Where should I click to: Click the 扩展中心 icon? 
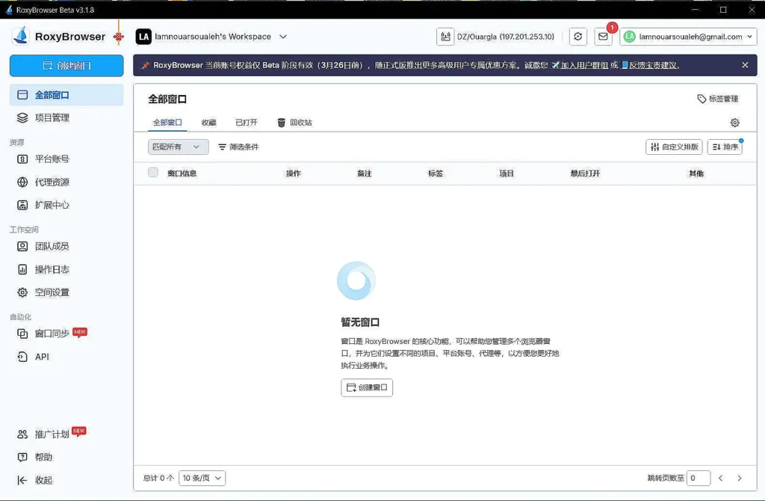(22, 205)
